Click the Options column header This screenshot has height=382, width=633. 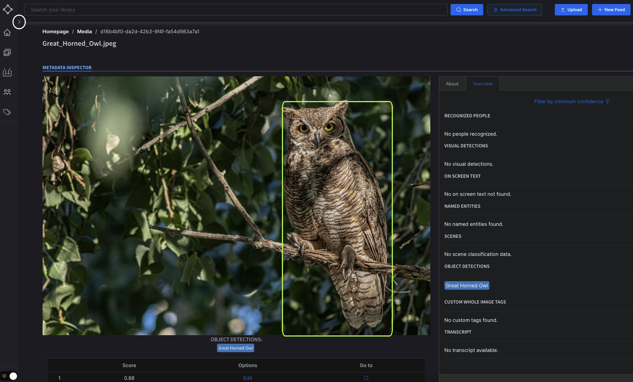(x=248, y=365)
